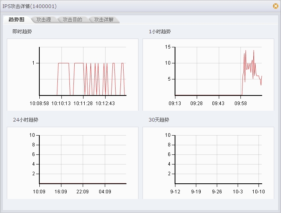Click the 30天趋势 chart heading

point(159,120)
